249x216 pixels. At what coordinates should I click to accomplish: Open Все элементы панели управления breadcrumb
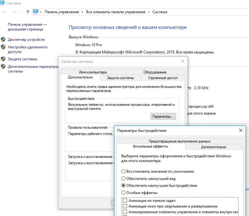116,12
